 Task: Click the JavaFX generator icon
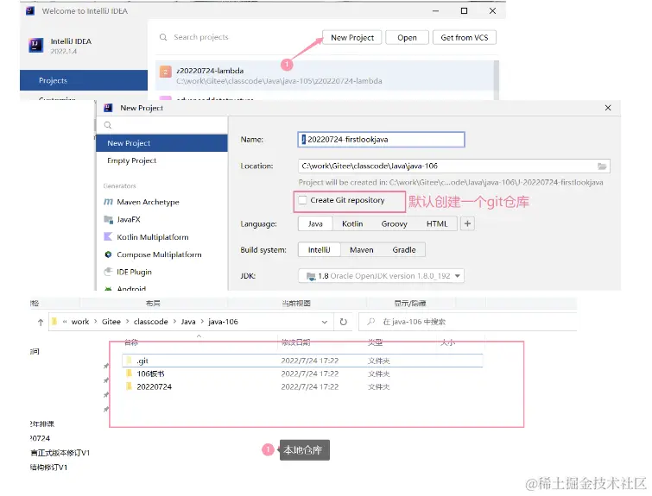(x=108, y=219)
